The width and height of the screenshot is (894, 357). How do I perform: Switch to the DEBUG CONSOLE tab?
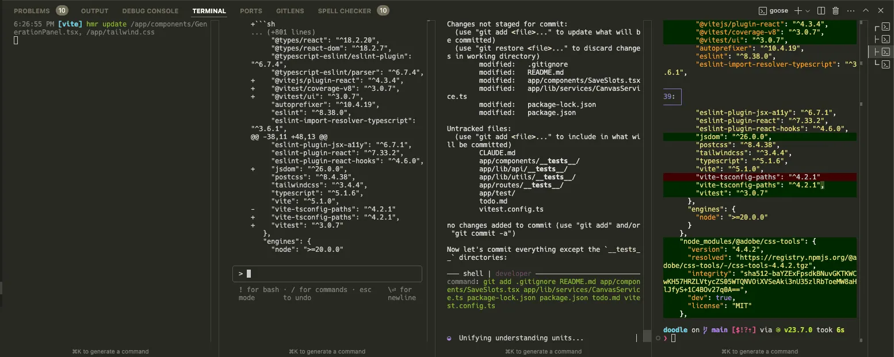150,10
